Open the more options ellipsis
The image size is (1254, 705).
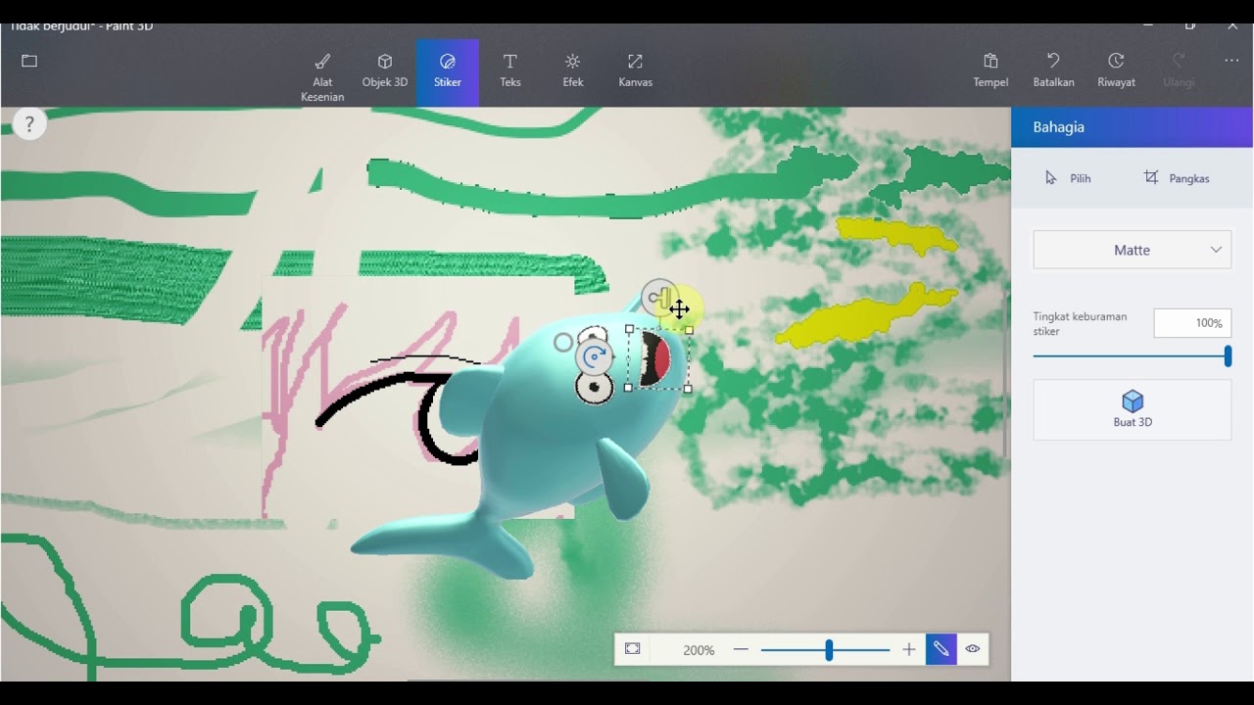1231,61
